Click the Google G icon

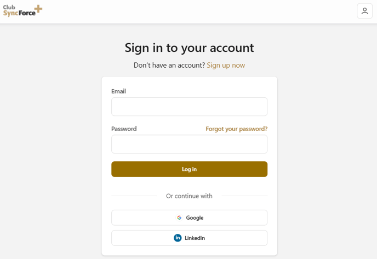(179, 217)
